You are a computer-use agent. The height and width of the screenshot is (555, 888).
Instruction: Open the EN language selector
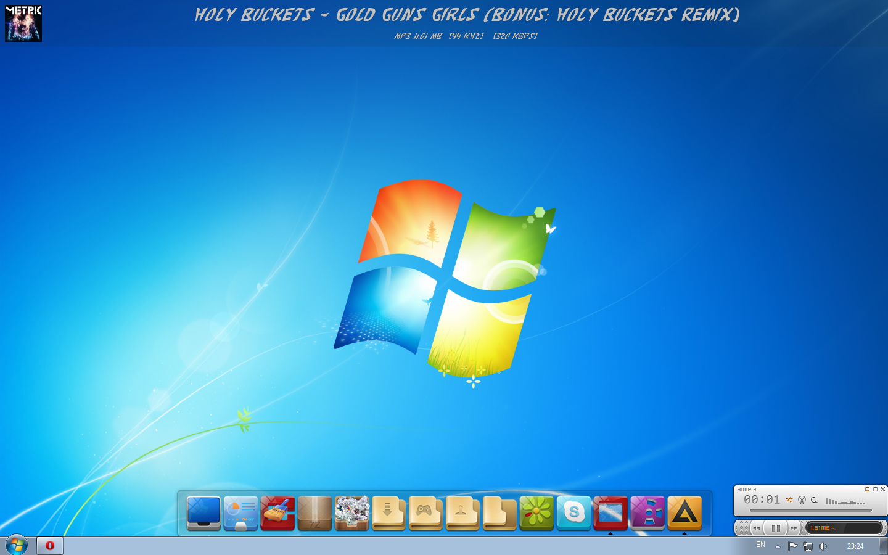tap(760, 545)
